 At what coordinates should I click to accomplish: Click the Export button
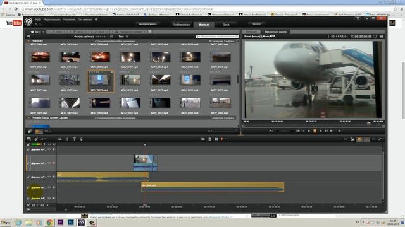[x=256, y=24]
